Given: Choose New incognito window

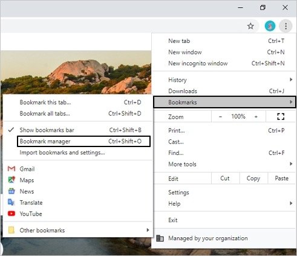Looking at the screenshot, I should 224,64.
